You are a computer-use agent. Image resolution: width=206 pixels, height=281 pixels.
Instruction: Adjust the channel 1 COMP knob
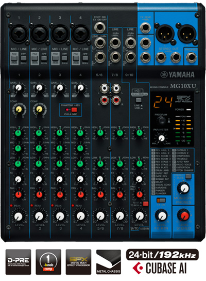19,109
